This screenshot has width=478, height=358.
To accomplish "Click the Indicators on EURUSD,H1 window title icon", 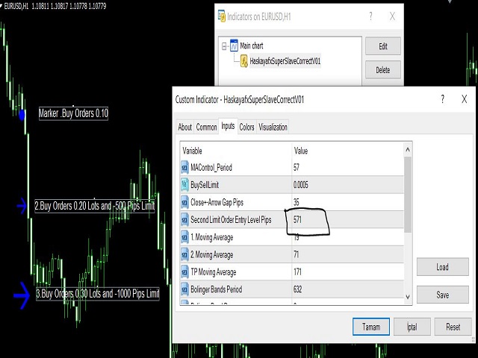I will pyautogui.click(x=222, y=16).
